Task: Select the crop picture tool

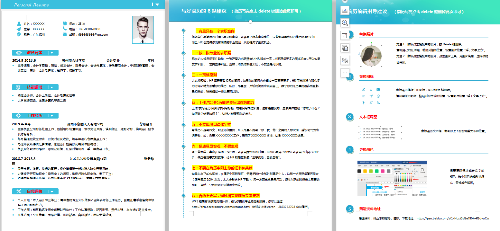Action: [x=345, y=35]
